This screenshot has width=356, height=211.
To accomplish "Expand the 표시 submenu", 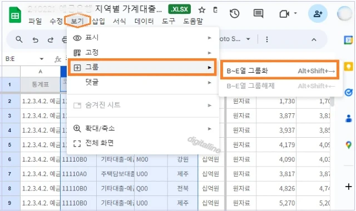I will [143, 38].
